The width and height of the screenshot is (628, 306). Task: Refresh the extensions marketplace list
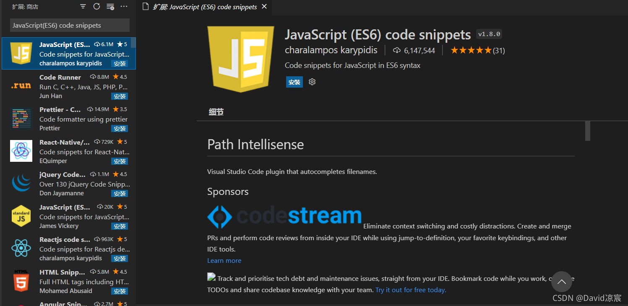tap(96, 6)
